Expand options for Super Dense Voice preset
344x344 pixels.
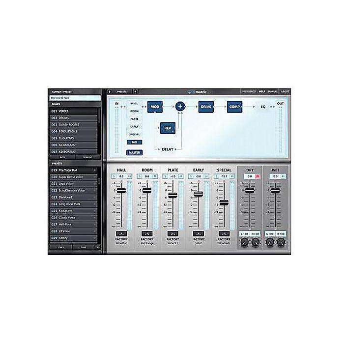95,177
